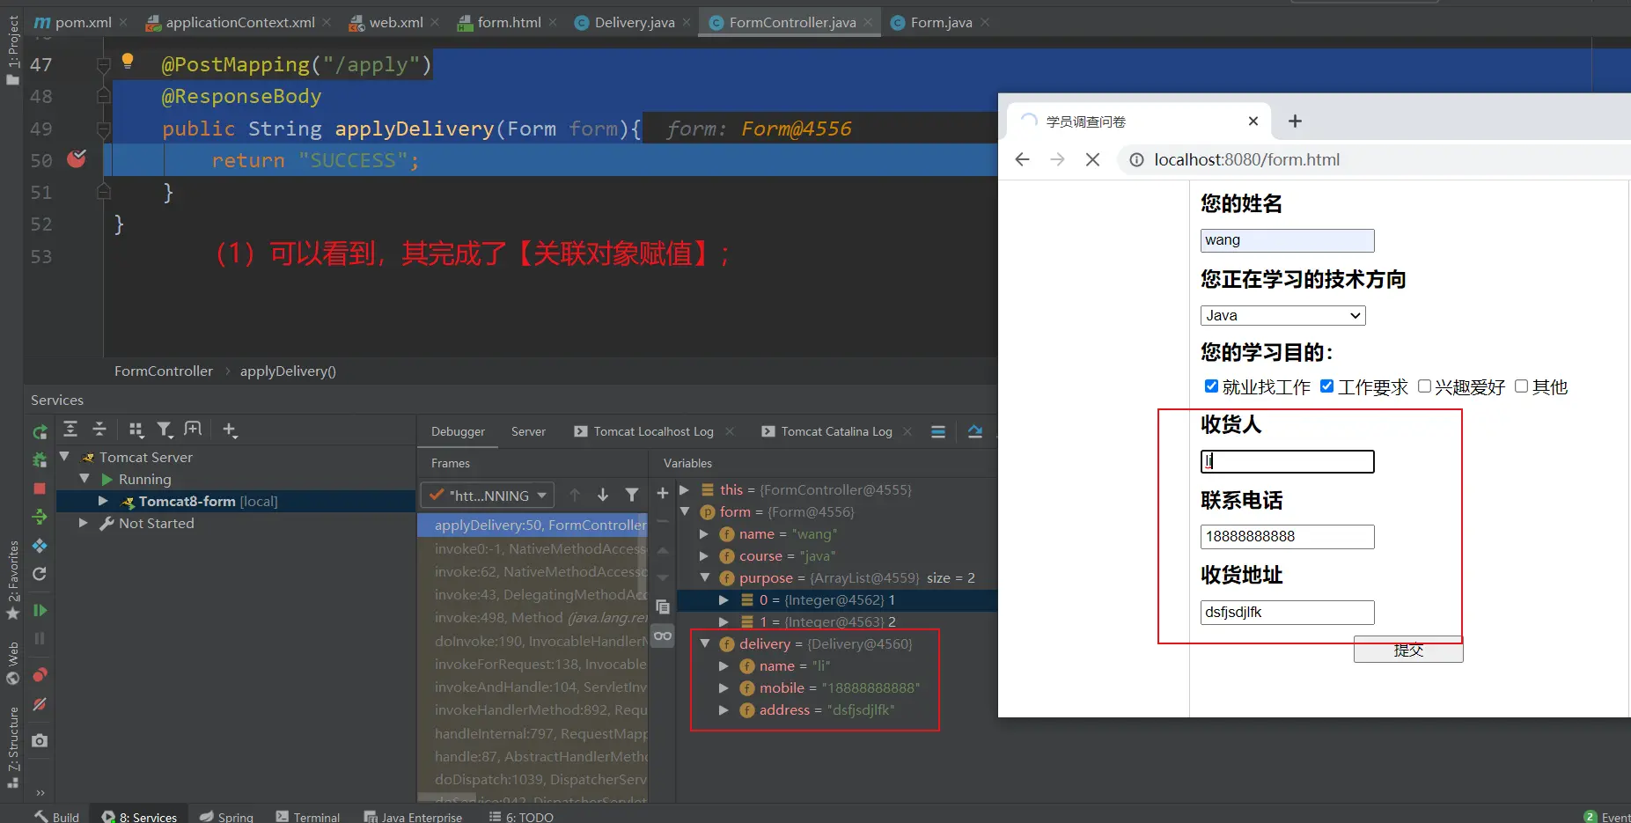Check the 其他 checkbox
The image size is (1631, 823).
[x=1521, y=386]
